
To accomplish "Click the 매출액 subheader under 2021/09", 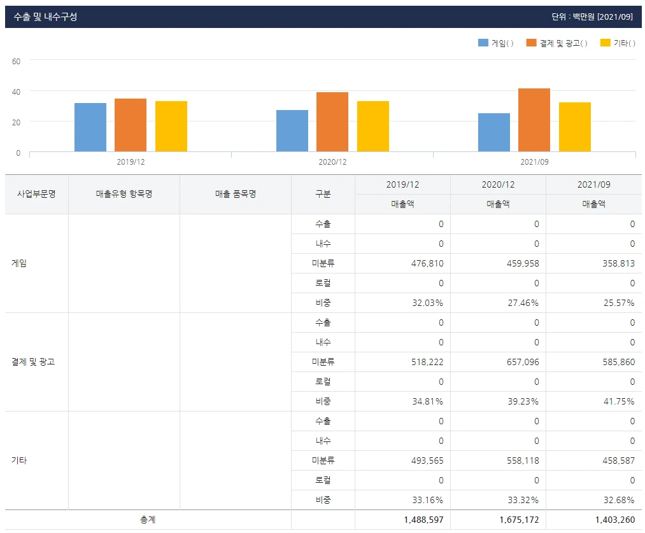I will coord(593,204).
